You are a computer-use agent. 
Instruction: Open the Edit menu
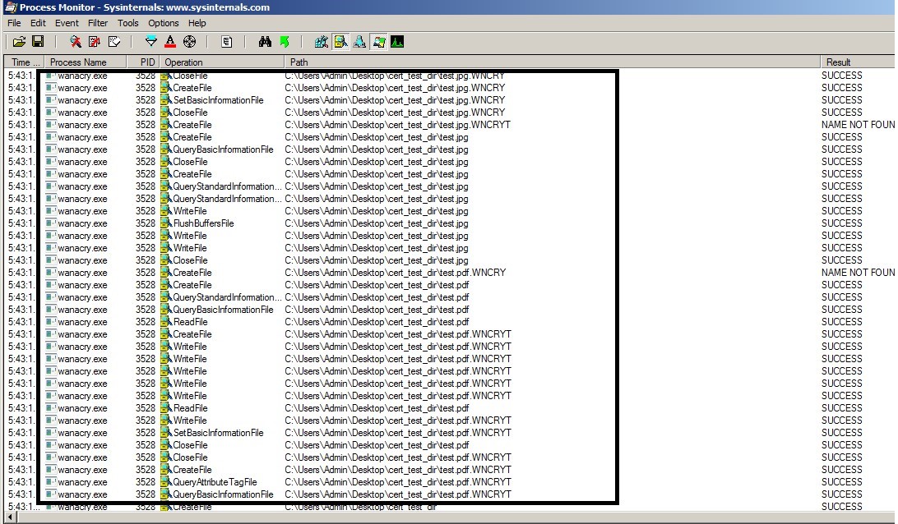38,23
